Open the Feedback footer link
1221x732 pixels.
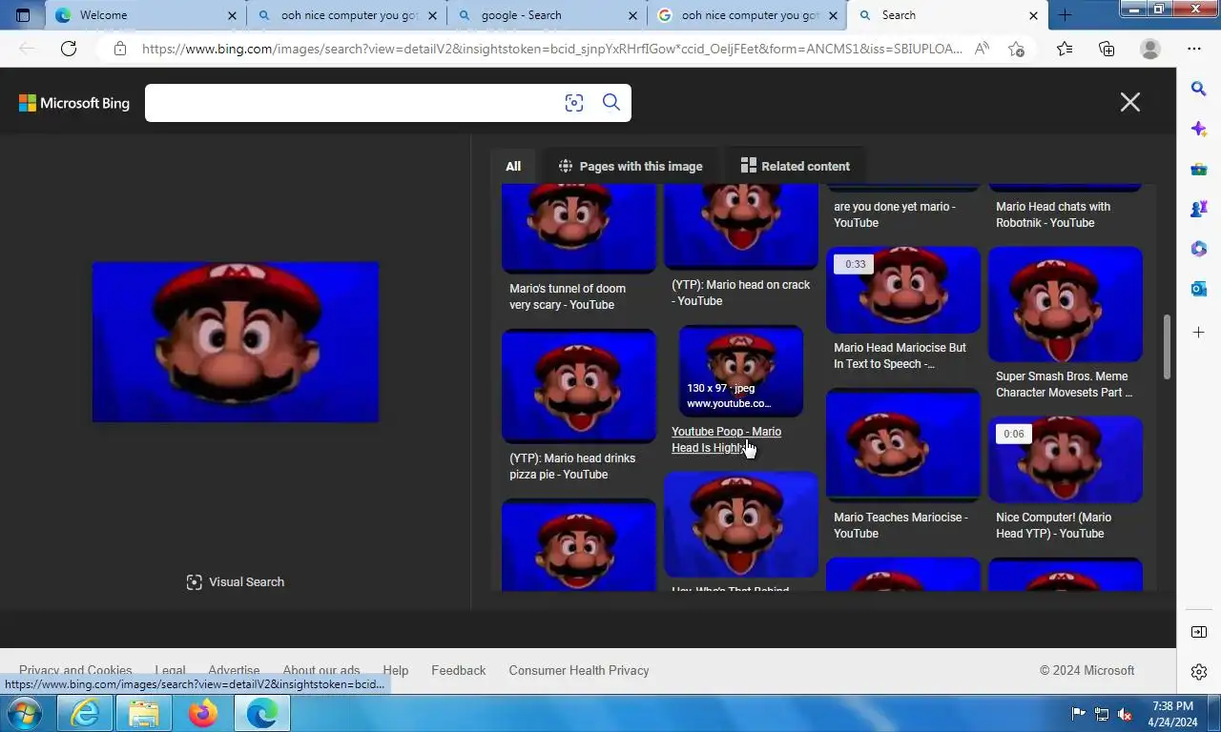coord(458,671)
